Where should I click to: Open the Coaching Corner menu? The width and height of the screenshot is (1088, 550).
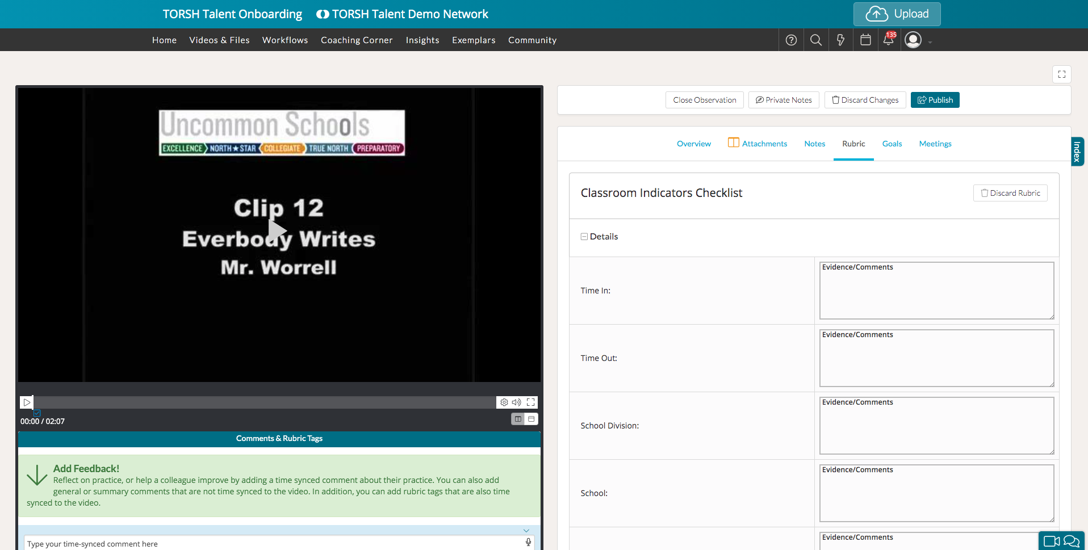point(357,40)
